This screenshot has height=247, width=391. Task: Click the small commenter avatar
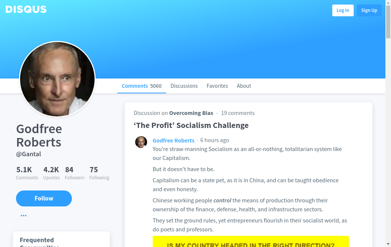(x=141, y=142)
